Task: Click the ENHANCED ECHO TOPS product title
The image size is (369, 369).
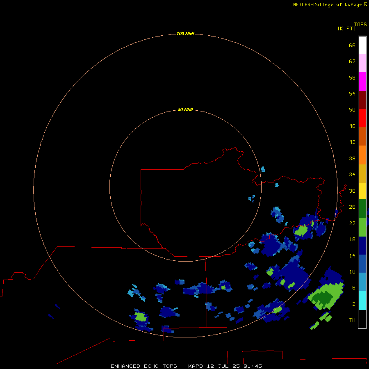Action: coord(144,366)
